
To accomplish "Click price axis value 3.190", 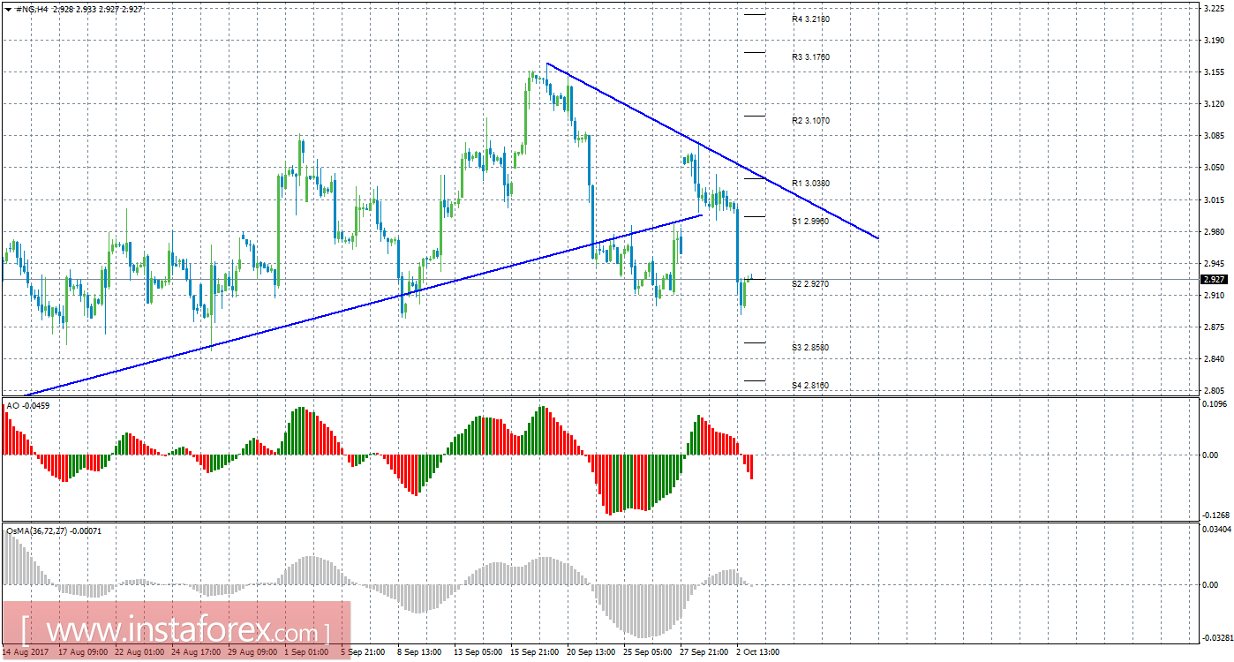I will point(1214,41).
